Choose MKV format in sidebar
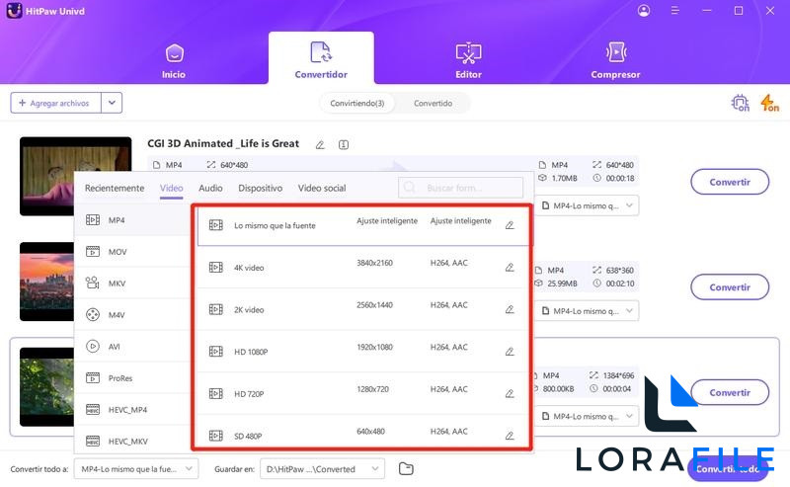 [132, 283]
